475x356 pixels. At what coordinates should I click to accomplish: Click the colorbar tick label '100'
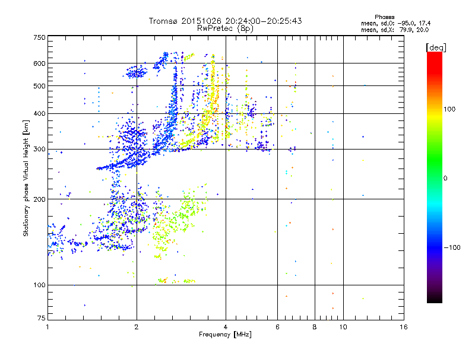click(x=449, y=109)
